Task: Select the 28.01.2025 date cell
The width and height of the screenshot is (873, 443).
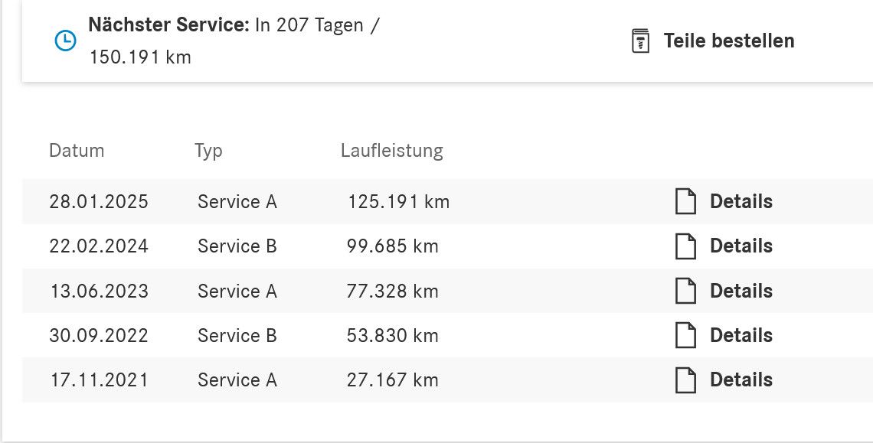Action: (99, 201)
